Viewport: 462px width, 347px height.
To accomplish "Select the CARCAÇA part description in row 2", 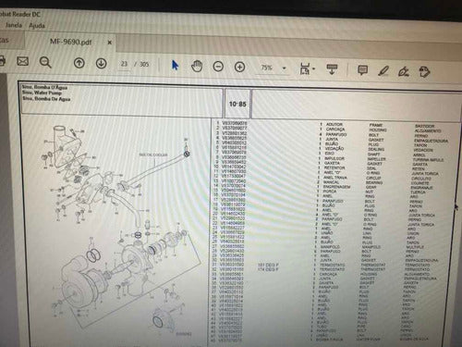I will [x=335, y=130].
